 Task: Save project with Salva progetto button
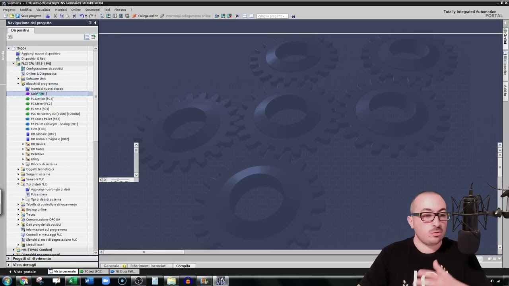(x=29, y=16)
